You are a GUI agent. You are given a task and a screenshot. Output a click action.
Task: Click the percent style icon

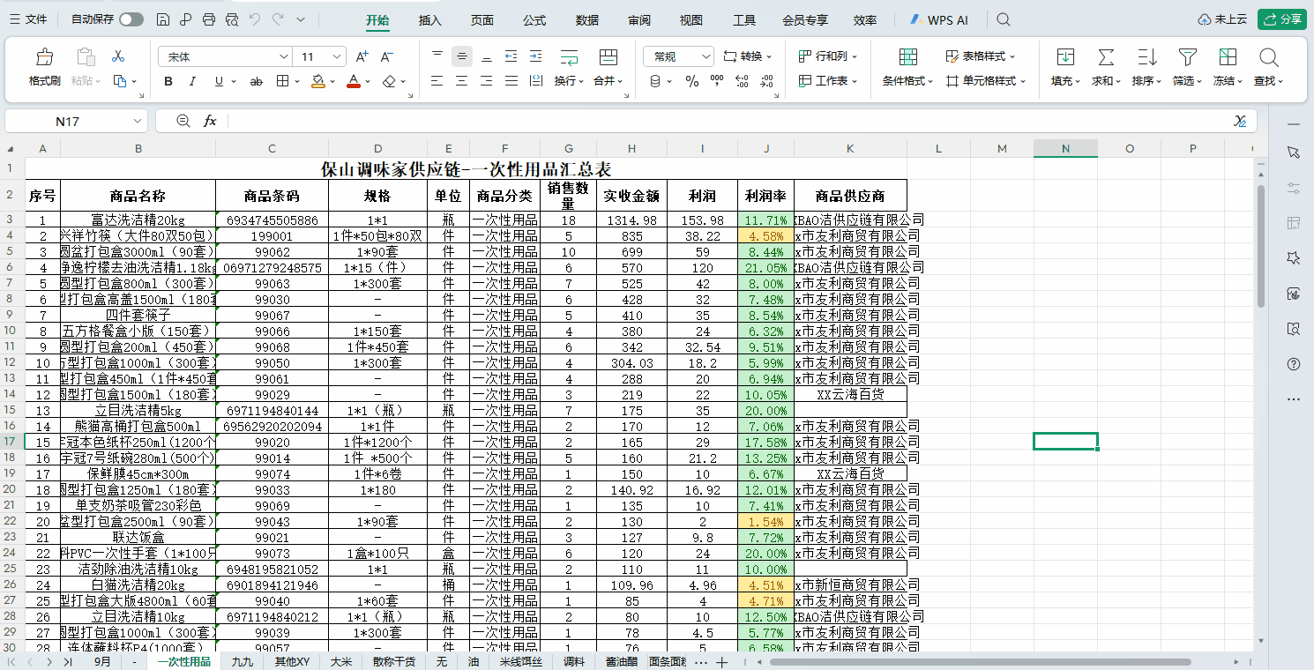click(692, 81)
